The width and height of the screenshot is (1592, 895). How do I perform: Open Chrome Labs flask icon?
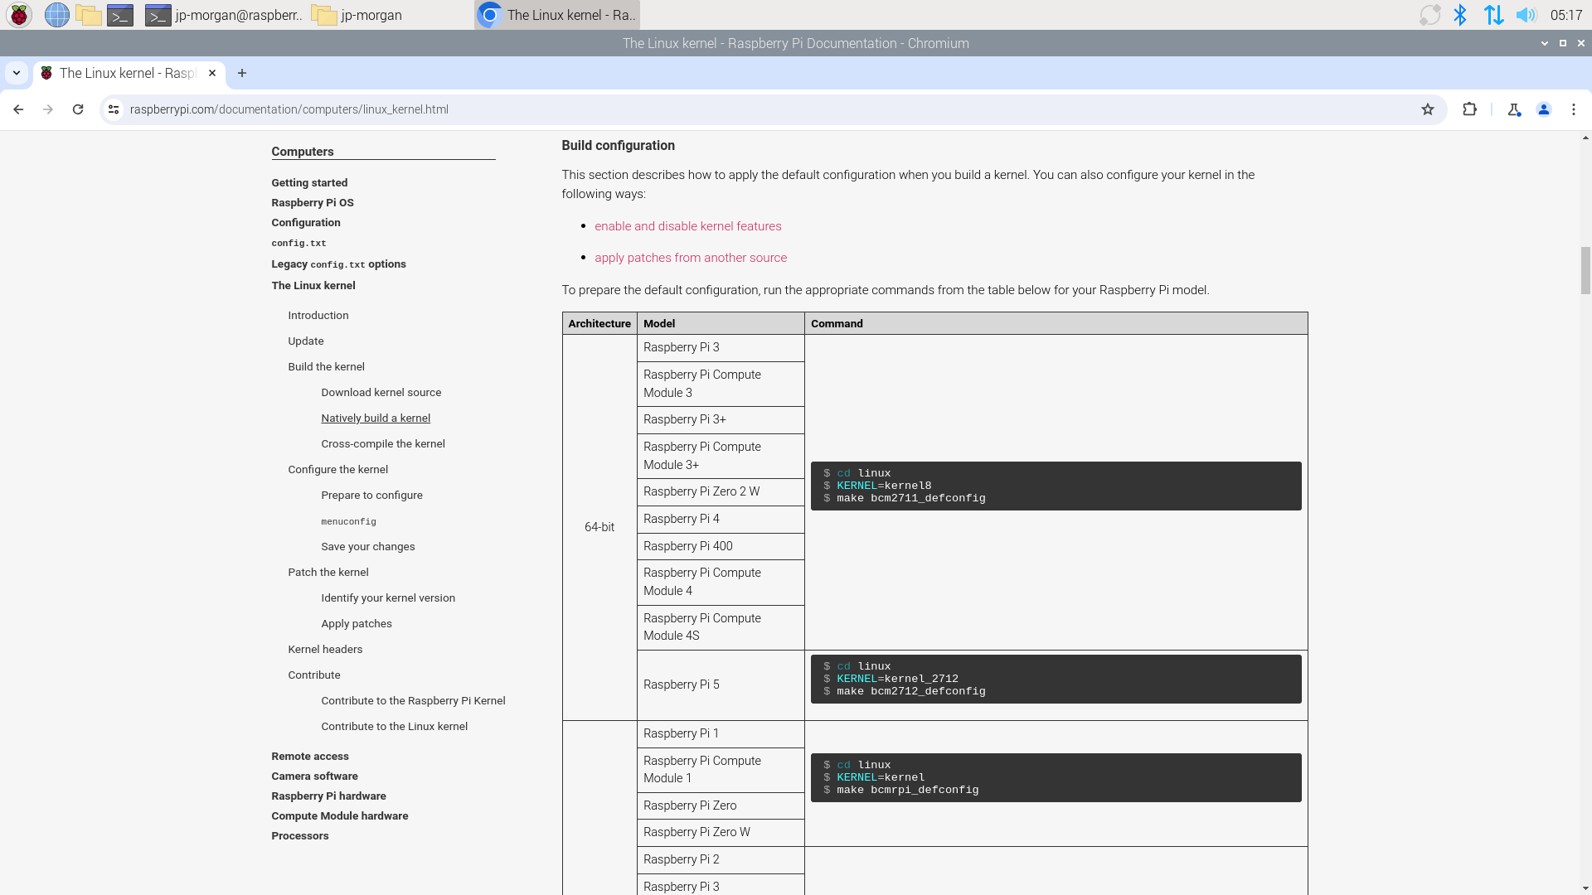1514,109
